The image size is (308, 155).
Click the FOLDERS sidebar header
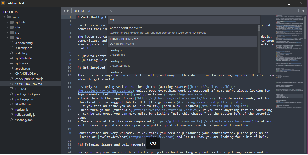point(11,12)
